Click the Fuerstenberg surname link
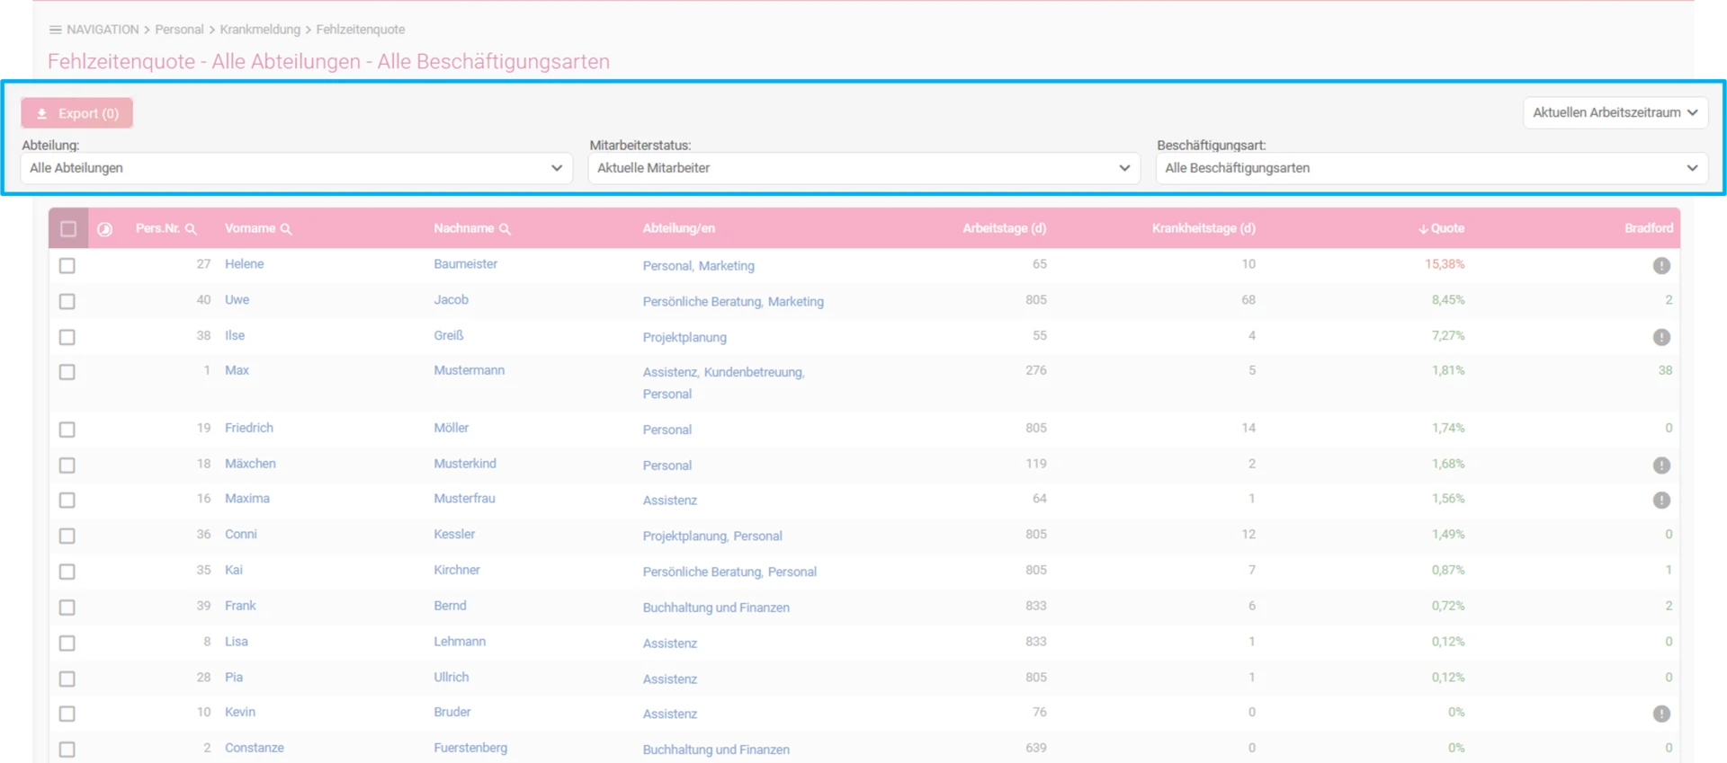The image size is (1727, 763). pyautogui.click(x=470, y=748)
